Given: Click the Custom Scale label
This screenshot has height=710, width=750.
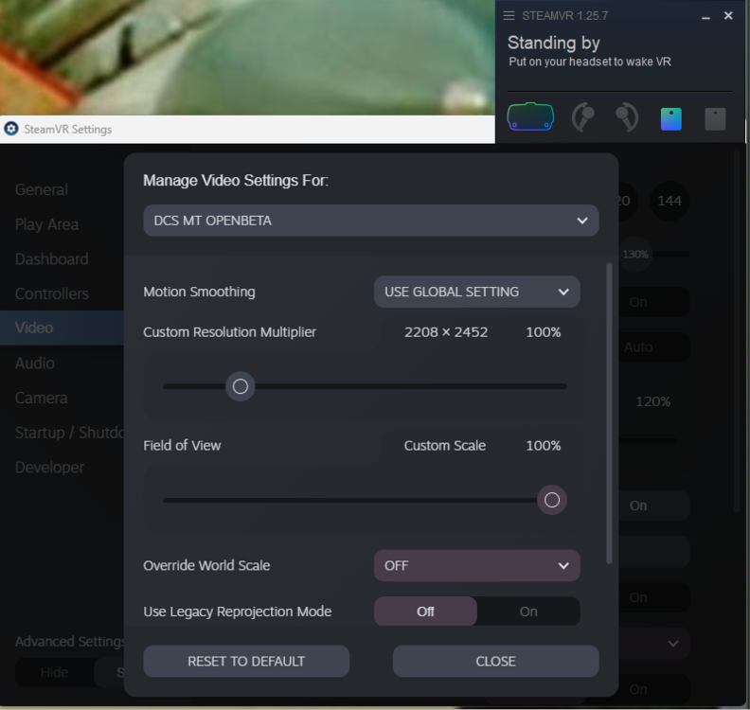Looking at the screenshot, I should (x=445, y=446).
